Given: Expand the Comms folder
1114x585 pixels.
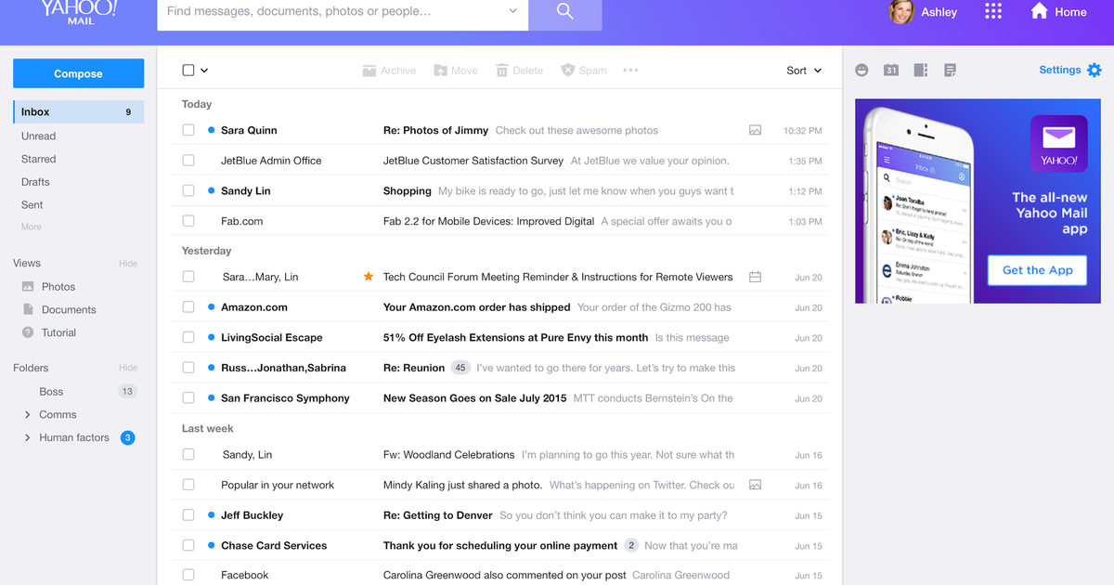Looking at the screenshot, I should click(x=27, y=415).
